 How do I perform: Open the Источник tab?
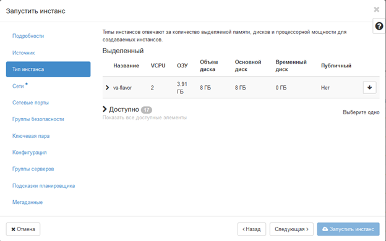coord(24,53)
